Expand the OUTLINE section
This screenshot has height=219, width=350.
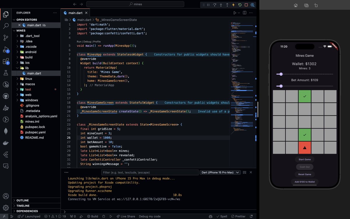[x=36, y=200]
